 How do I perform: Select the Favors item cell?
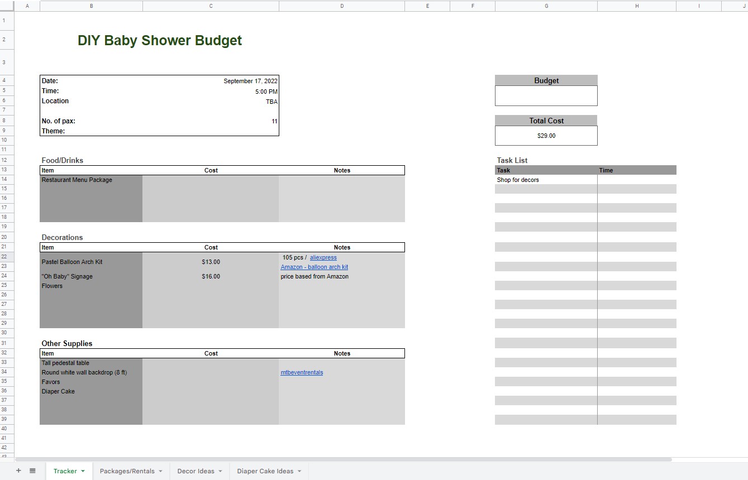91,382
